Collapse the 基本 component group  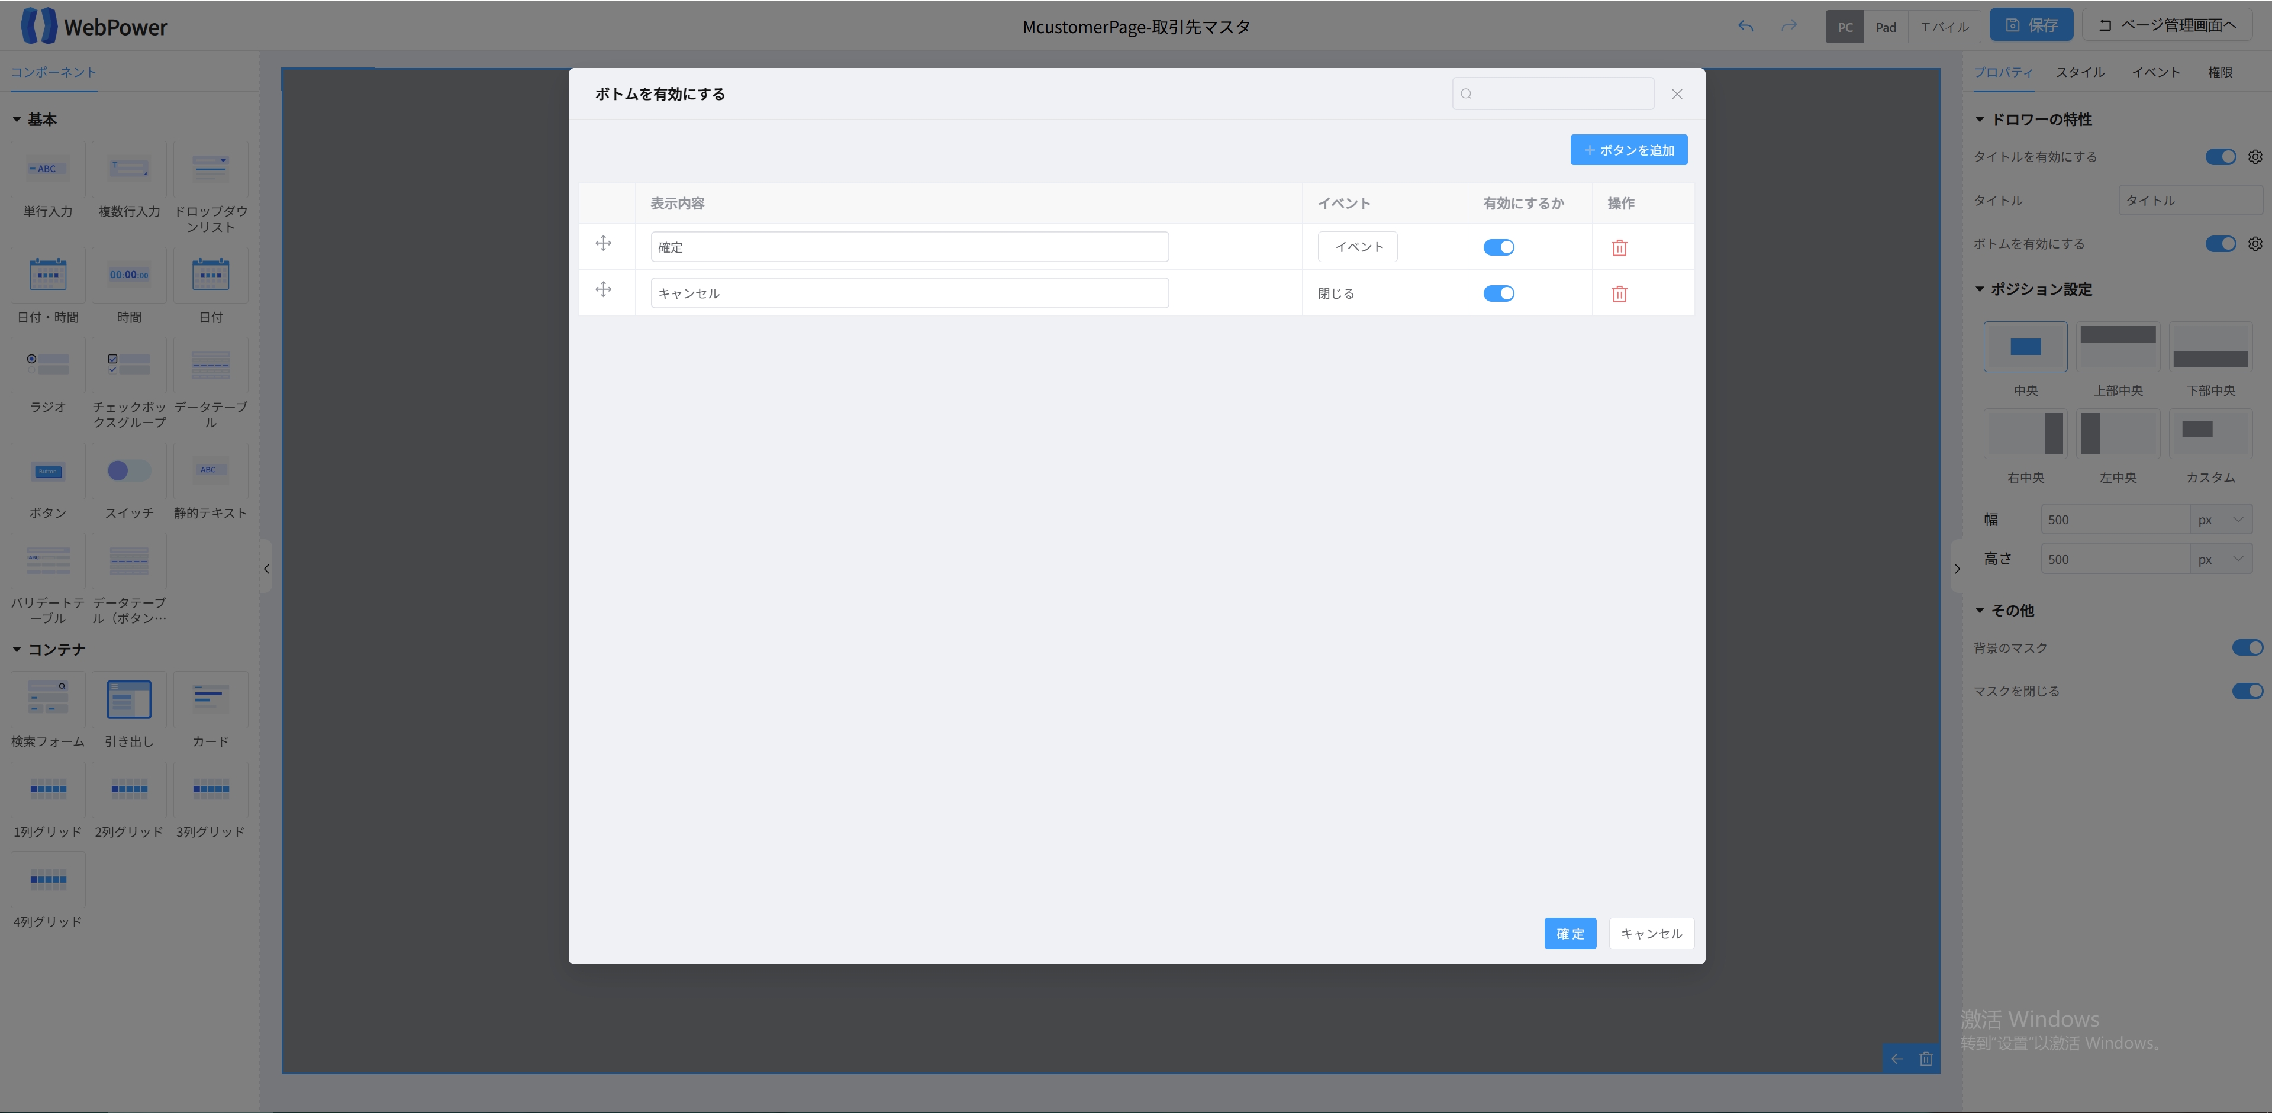(17, 119)
